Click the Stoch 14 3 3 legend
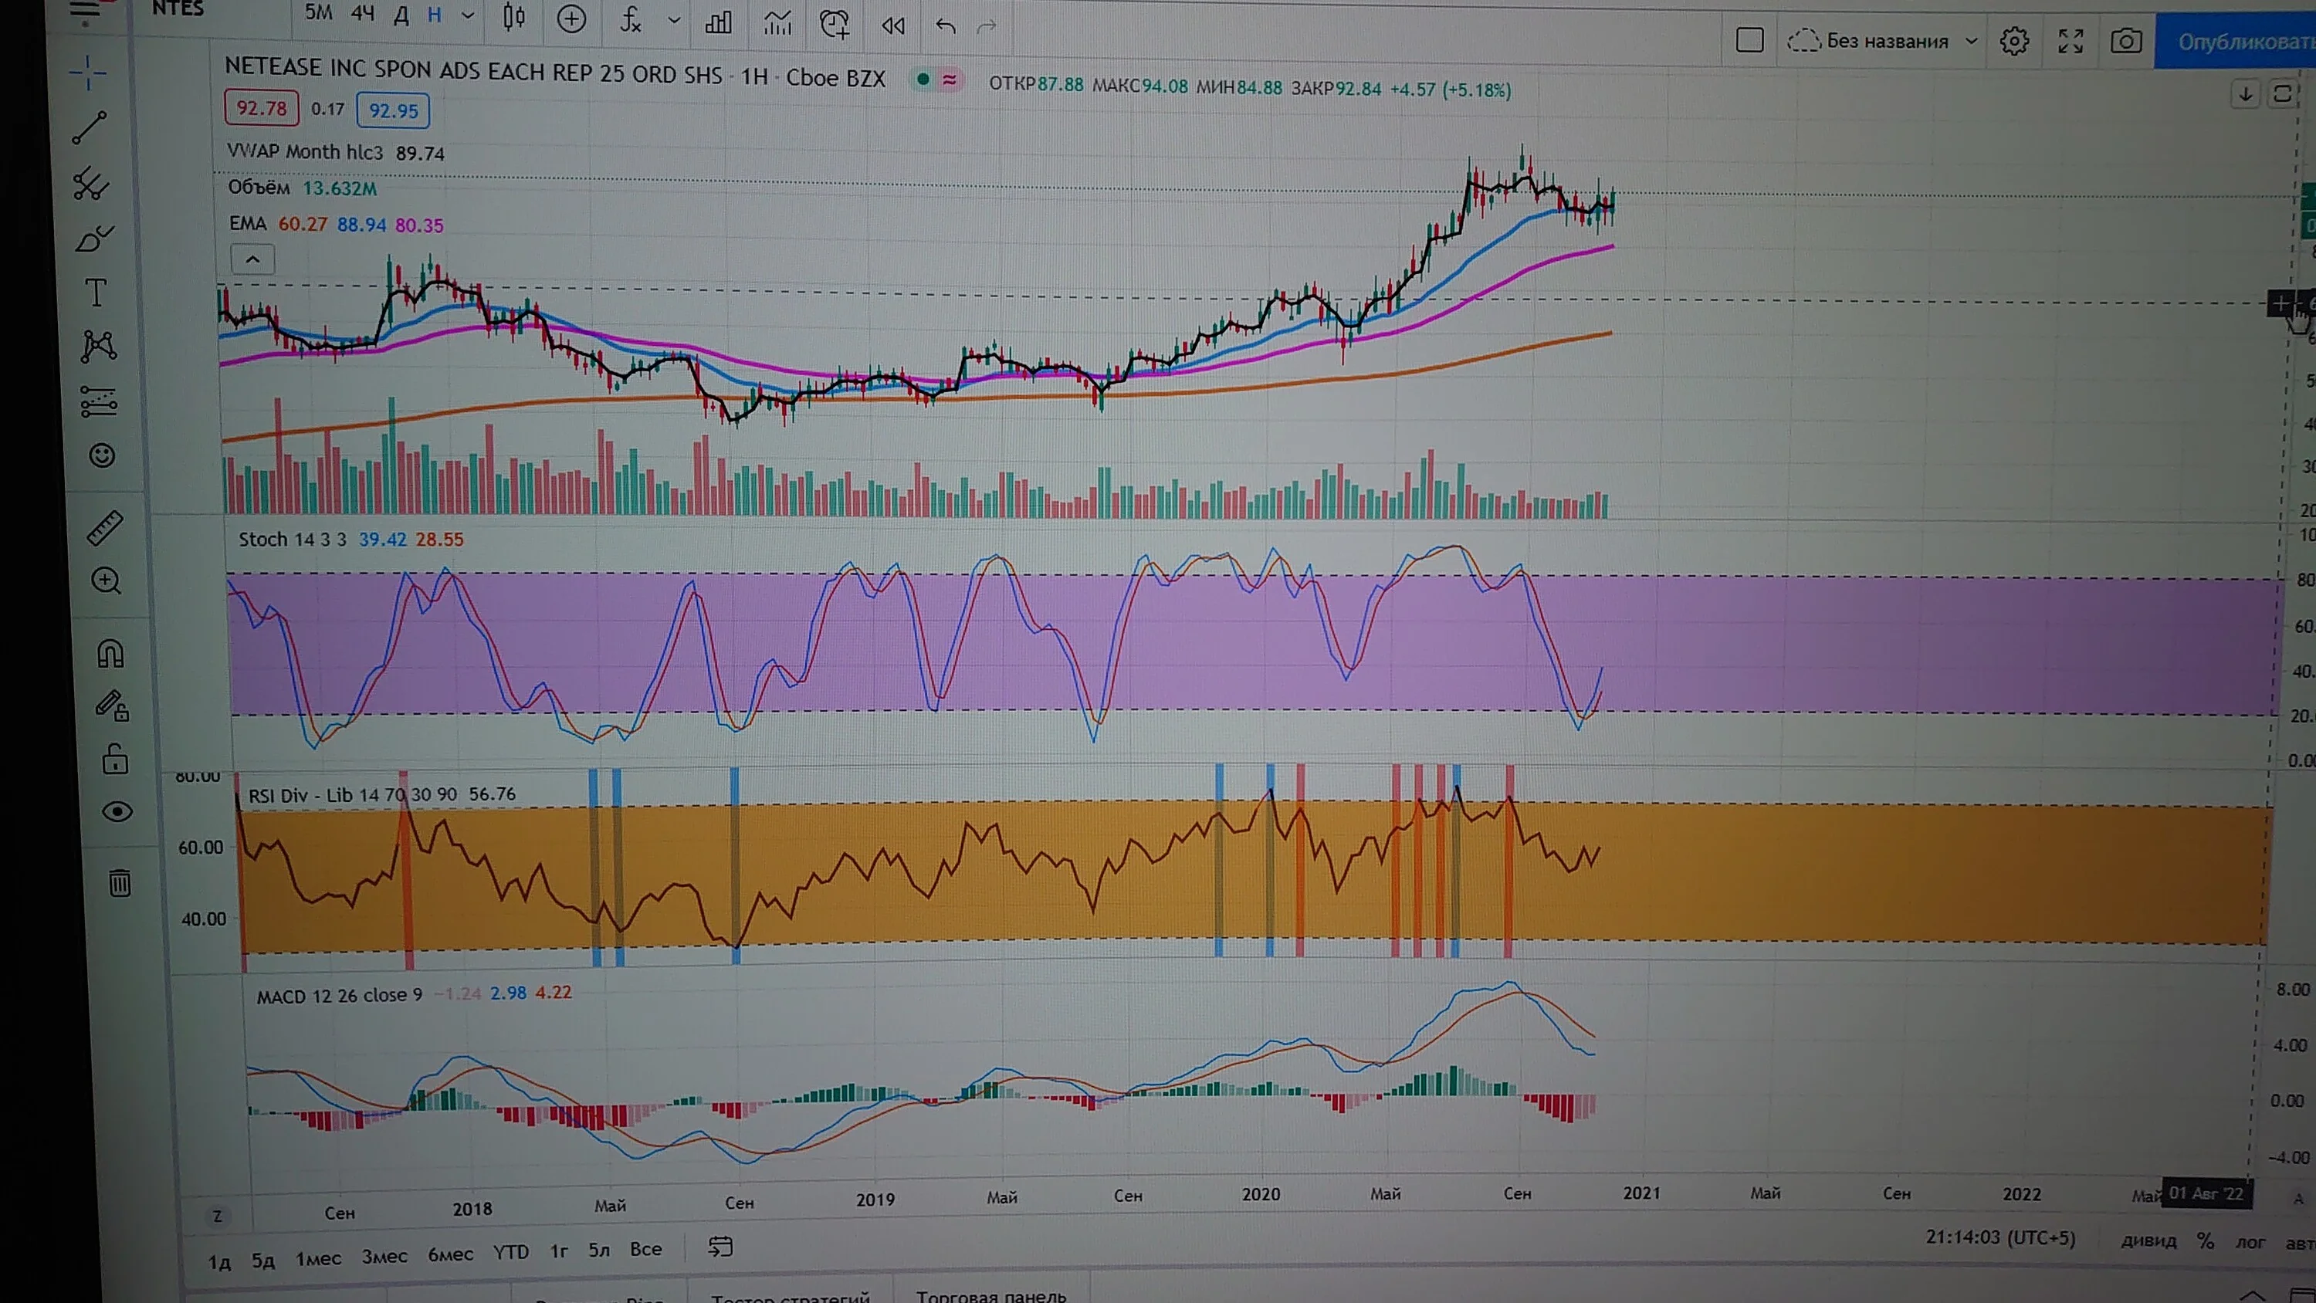Image resolution: width=2316 pixels, height=1303 pixels. coord(292,539)
